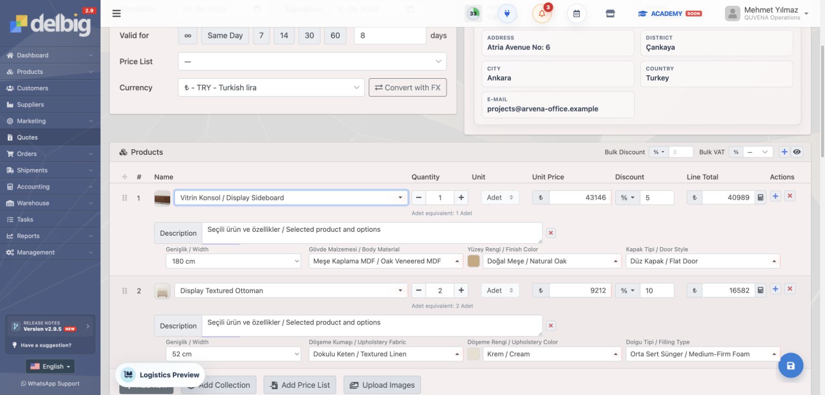825x395 pixels.
Task: Increase quantity of Textured Ottoman
Action: 461,291
